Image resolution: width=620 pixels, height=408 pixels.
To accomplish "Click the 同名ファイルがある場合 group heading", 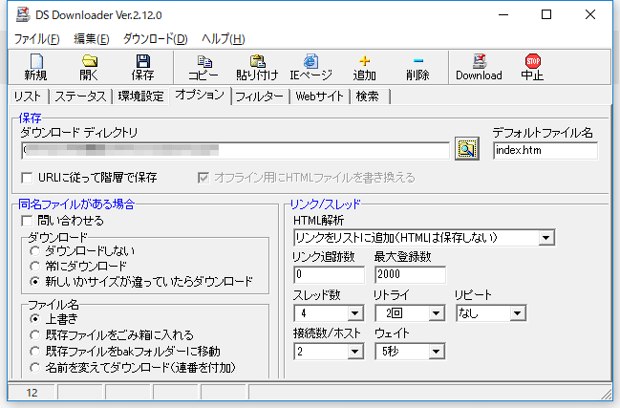I will [76, 204].
